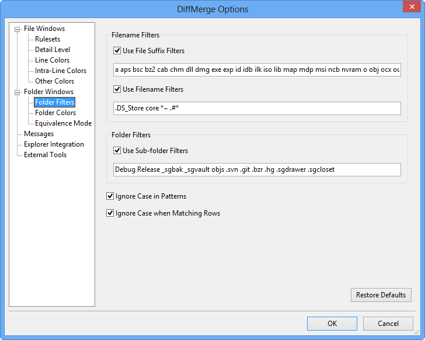Click the file suffix list text field
The image size is (425, 340).
(257, 70)
